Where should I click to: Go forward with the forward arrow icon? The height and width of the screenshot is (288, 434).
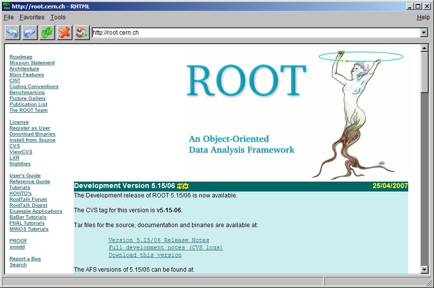pos(29,33)
